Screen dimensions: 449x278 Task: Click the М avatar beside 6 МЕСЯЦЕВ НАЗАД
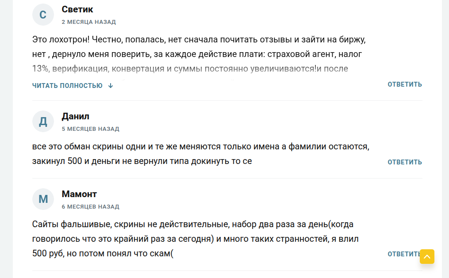tap(43, 199)
